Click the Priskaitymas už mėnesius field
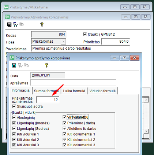The width and height of the screenshot is (154, 155). 48,100
